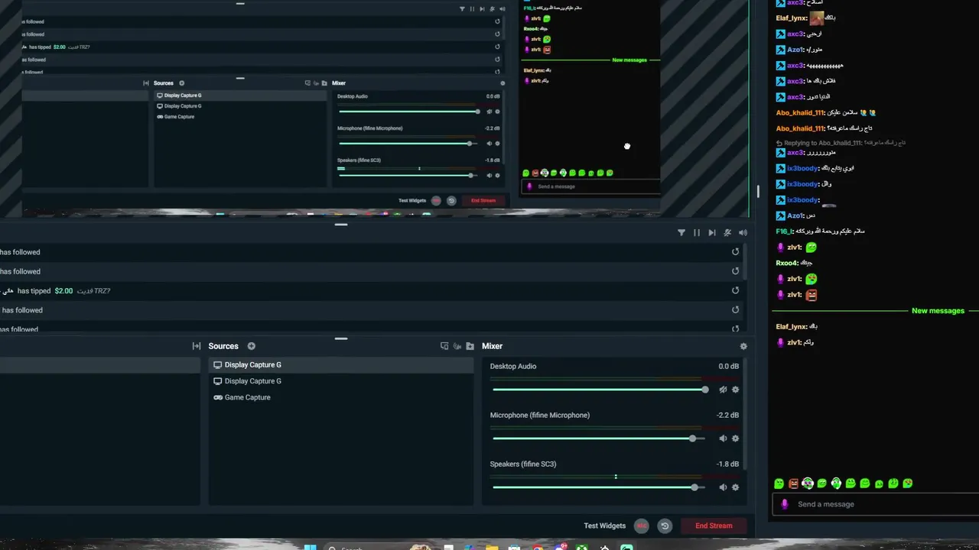Click purple microphone icon in chat input
979x550 pixels.
point(784,504)
